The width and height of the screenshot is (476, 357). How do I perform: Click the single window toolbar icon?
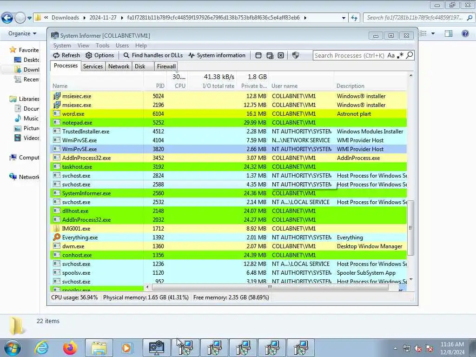[258, 55]
